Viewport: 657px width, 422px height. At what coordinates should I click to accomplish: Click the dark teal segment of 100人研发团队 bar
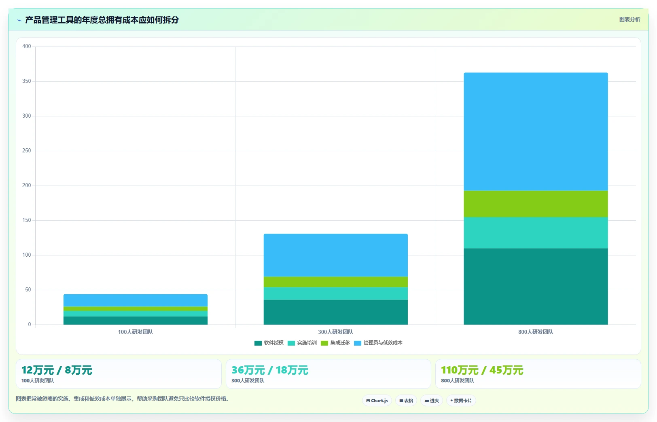[136, 321]
